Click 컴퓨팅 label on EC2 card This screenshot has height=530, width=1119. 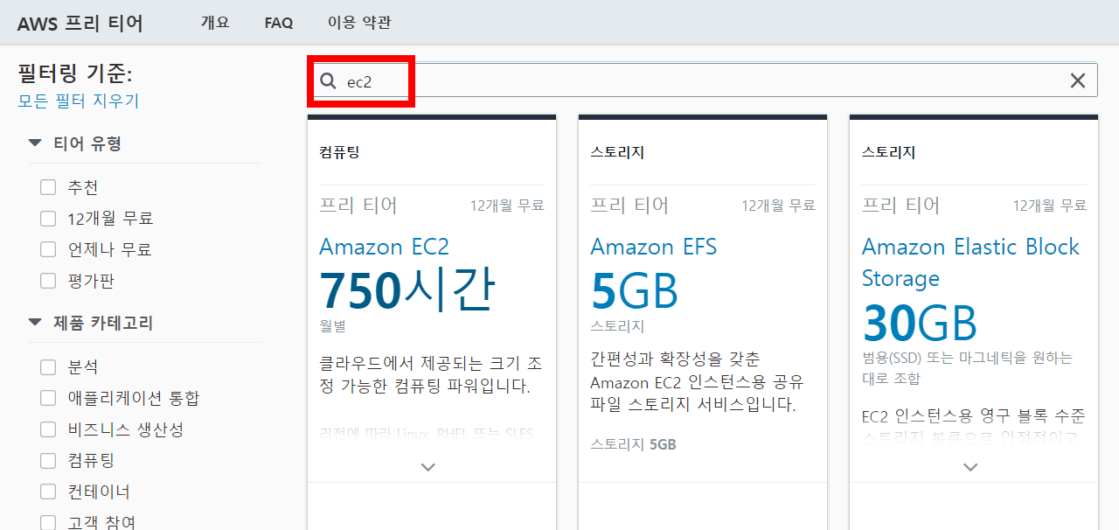coord(339,152)
